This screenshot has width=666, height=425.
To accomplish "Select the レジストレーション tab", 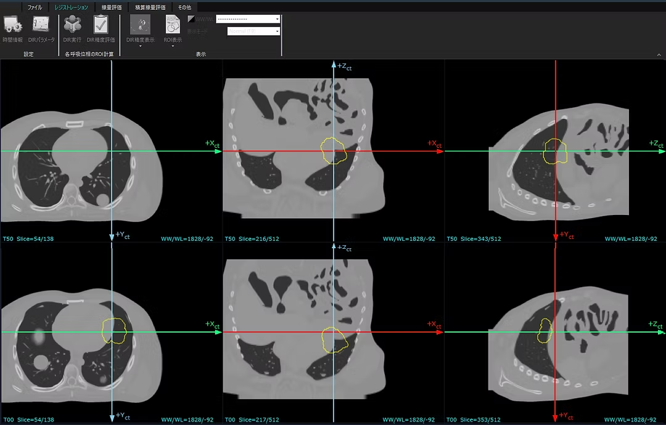I will click(x=72, y=7).
